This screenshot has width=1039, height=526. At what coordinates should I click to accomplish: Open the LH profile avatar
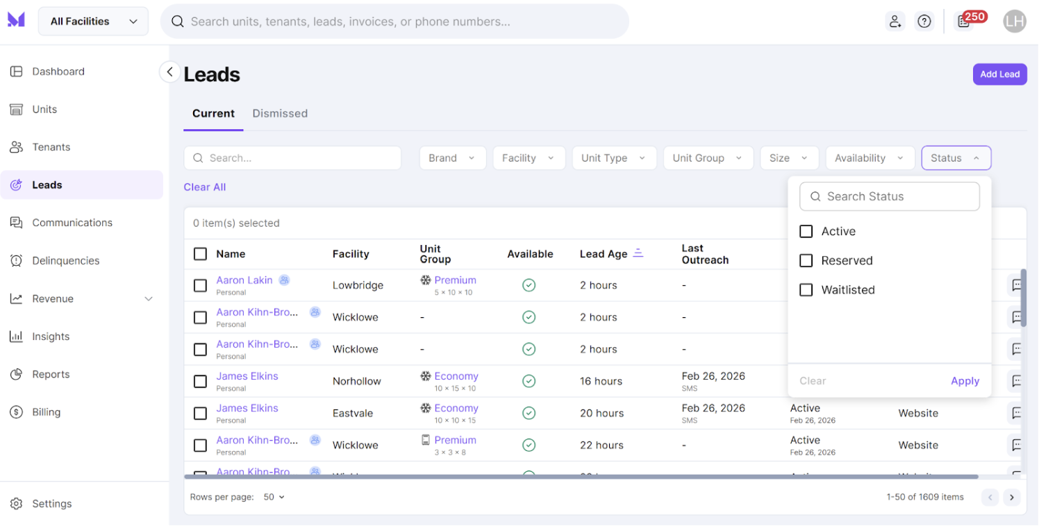1015,21
